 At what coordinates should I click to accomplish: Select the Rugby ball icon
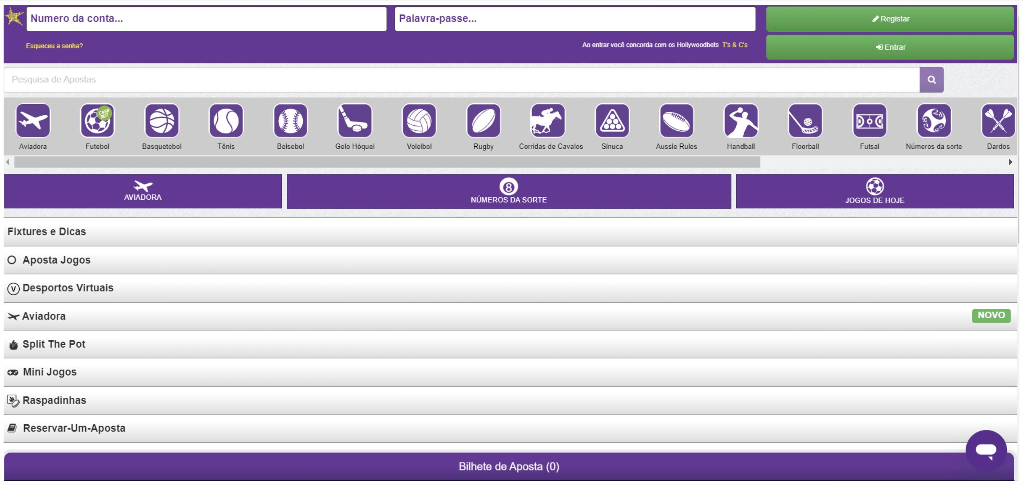point(483,121)
